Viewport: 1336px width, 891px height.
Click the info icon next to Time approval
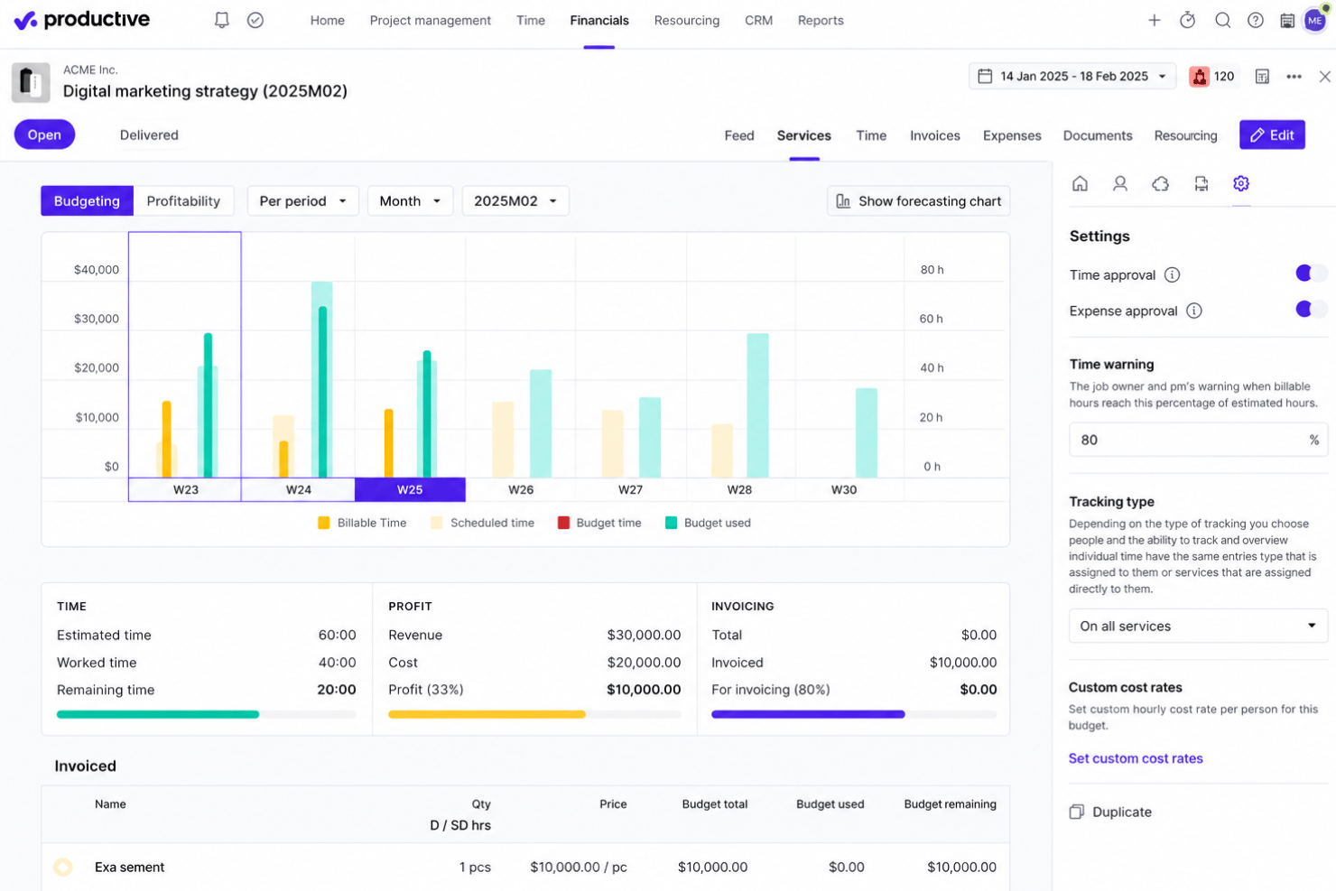pos(1172,274)
